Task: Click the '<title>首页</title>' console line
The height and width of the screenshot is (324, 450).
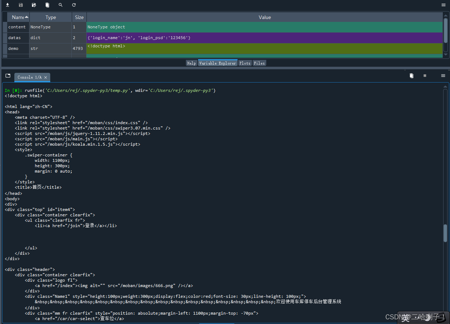Action: pos(38,187)
